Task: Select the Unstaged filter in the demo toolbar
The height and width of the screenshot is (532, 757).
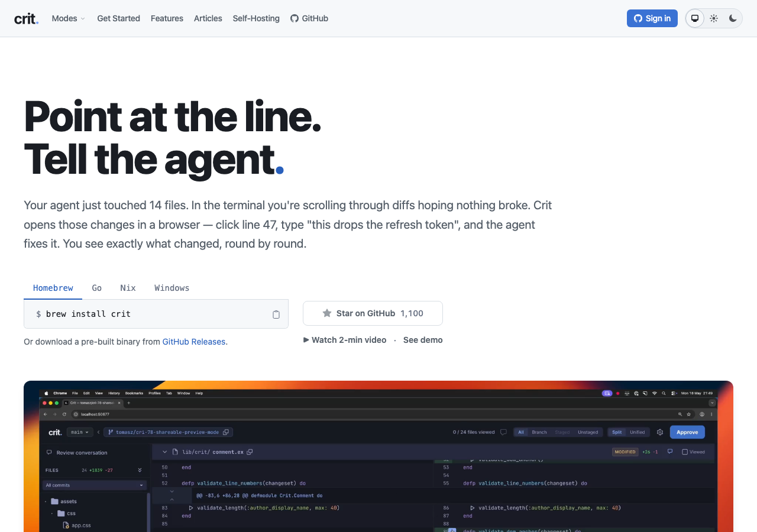Action: (588, 432)
